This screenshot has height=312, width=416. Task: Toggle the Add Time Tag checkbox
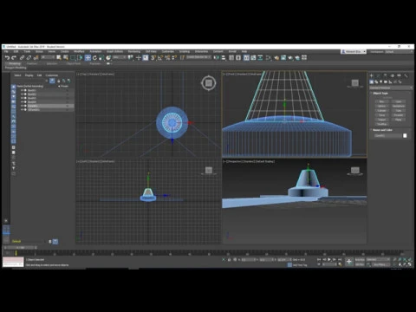coord(289,264)
